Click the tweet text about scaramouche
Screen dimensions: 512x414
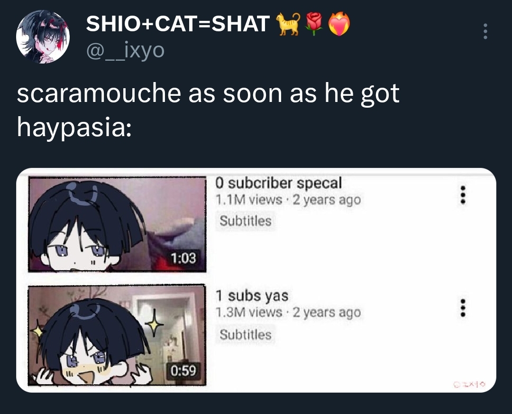pyautogui.click(x=208, y=110)
